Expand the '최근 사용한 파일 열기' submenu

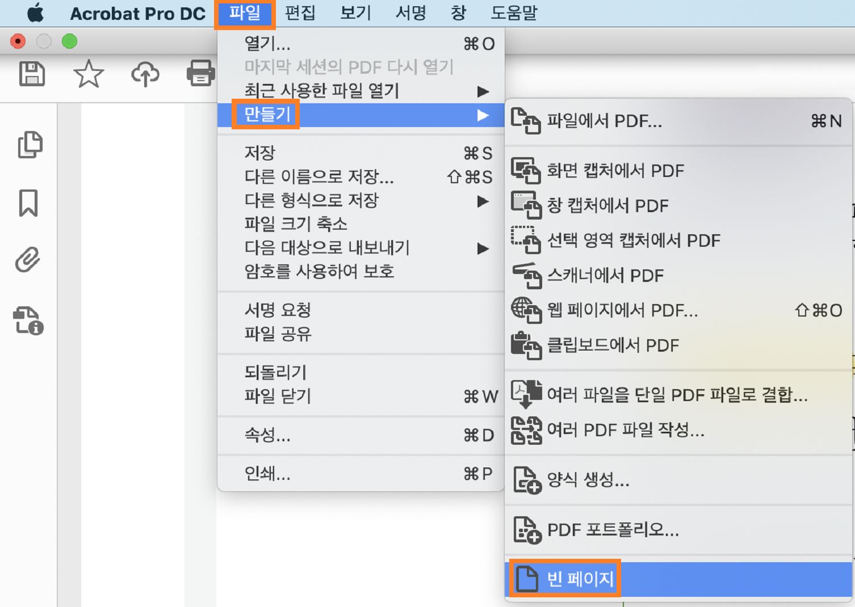(484, 91)
